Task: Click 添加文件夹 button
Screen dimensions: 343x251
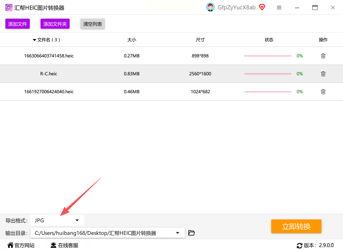Action: point(55,24)
